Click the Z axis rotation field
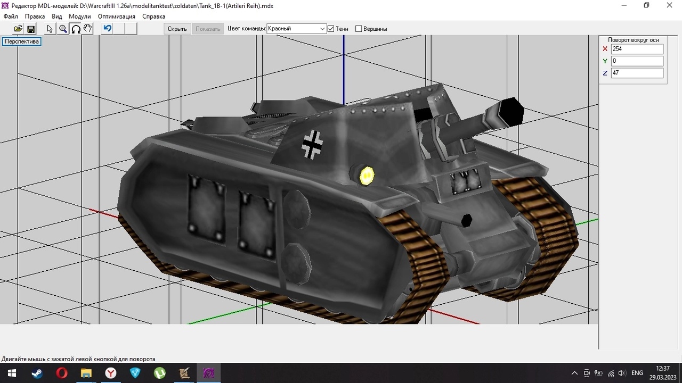 point(637,73)
